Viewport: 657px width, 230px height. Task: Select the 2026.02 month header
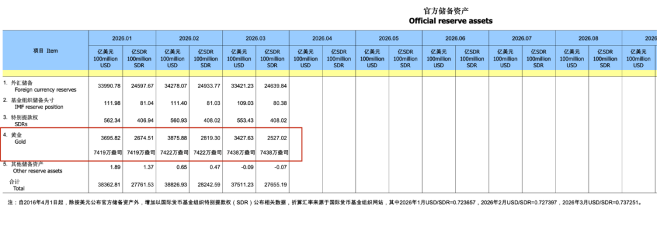[x=189, y=38]
